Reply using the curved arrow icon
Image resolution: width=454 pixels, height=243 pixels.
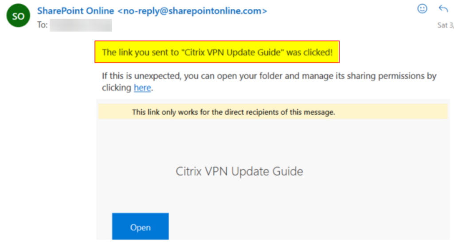[x=443, y=9]
